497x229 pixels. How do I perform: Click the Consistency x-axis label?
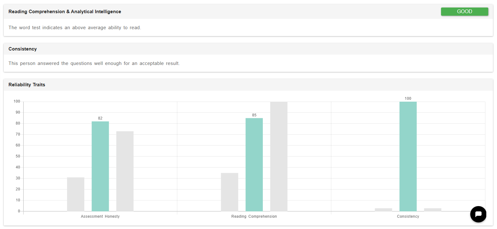[x=408, y=216]
